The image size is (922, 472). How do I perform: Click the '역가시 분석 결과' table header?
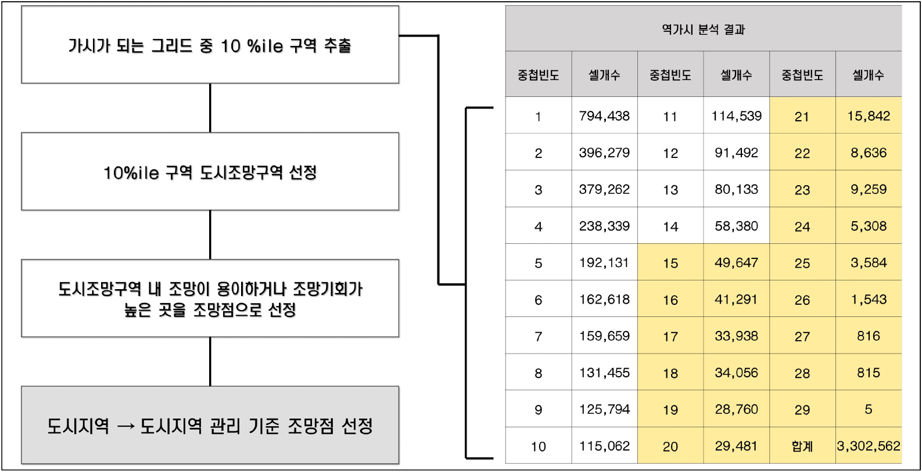[x=704, y=28]
